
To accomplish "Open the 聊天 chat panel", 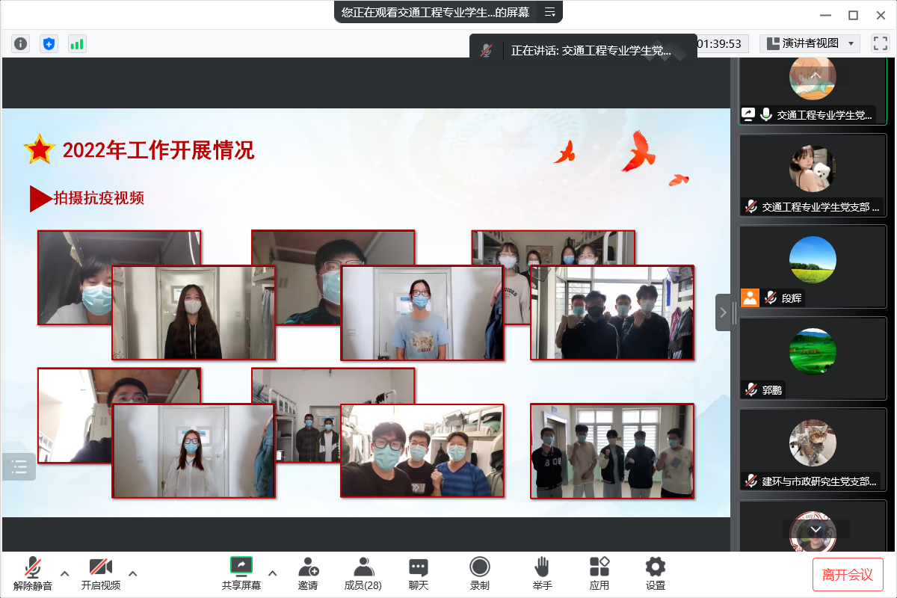I will tap(419, 573).
